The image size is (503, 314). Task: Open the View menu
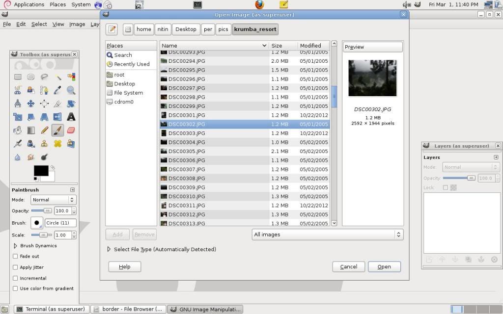coord(58,24)
